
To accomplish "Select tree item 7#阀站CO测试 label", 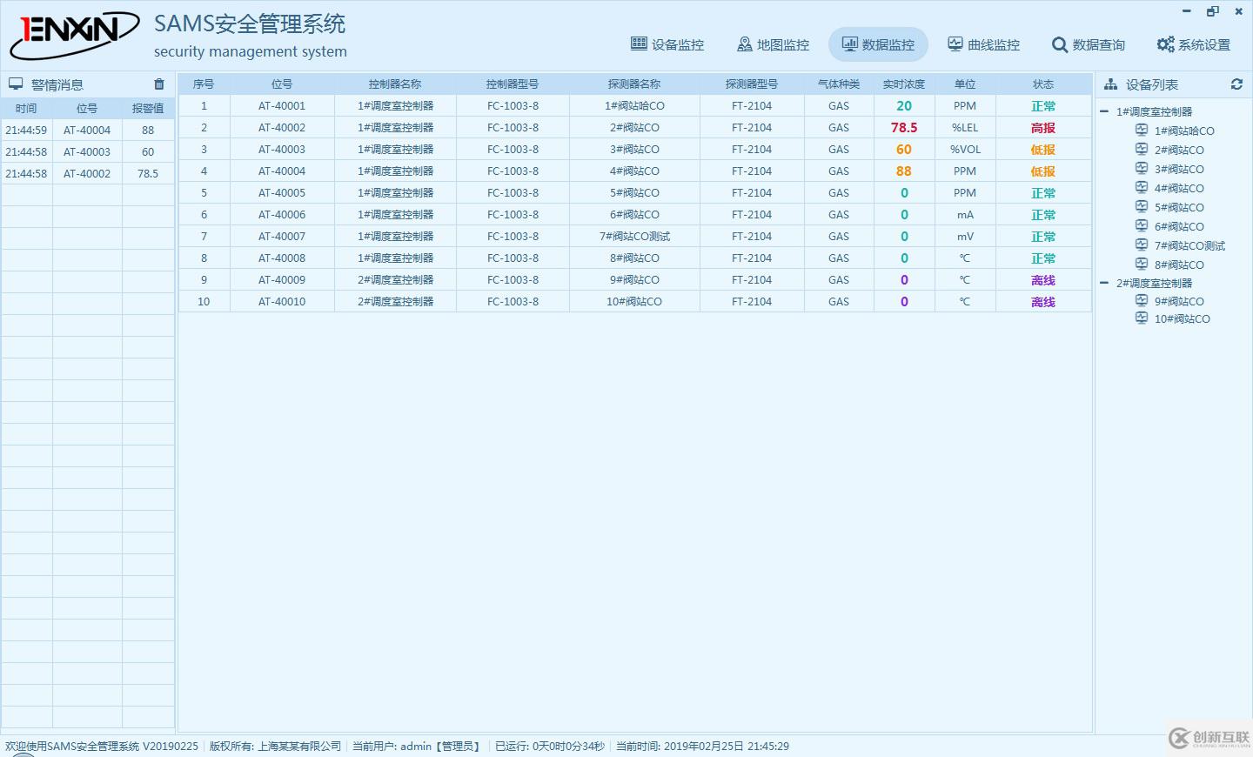I will tap(1189, 245).
